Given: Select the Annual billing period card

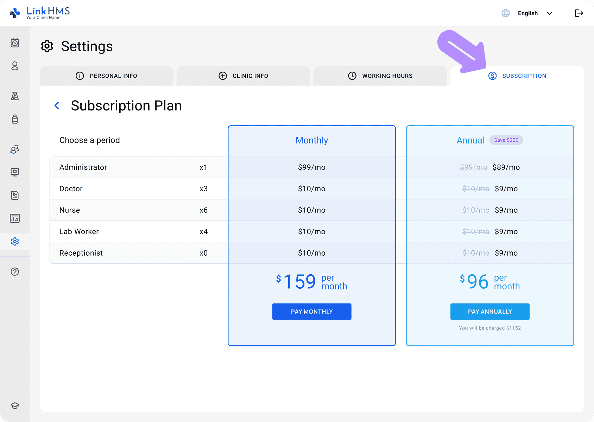Looking at the screenshot, I should [x=470, y=140].
